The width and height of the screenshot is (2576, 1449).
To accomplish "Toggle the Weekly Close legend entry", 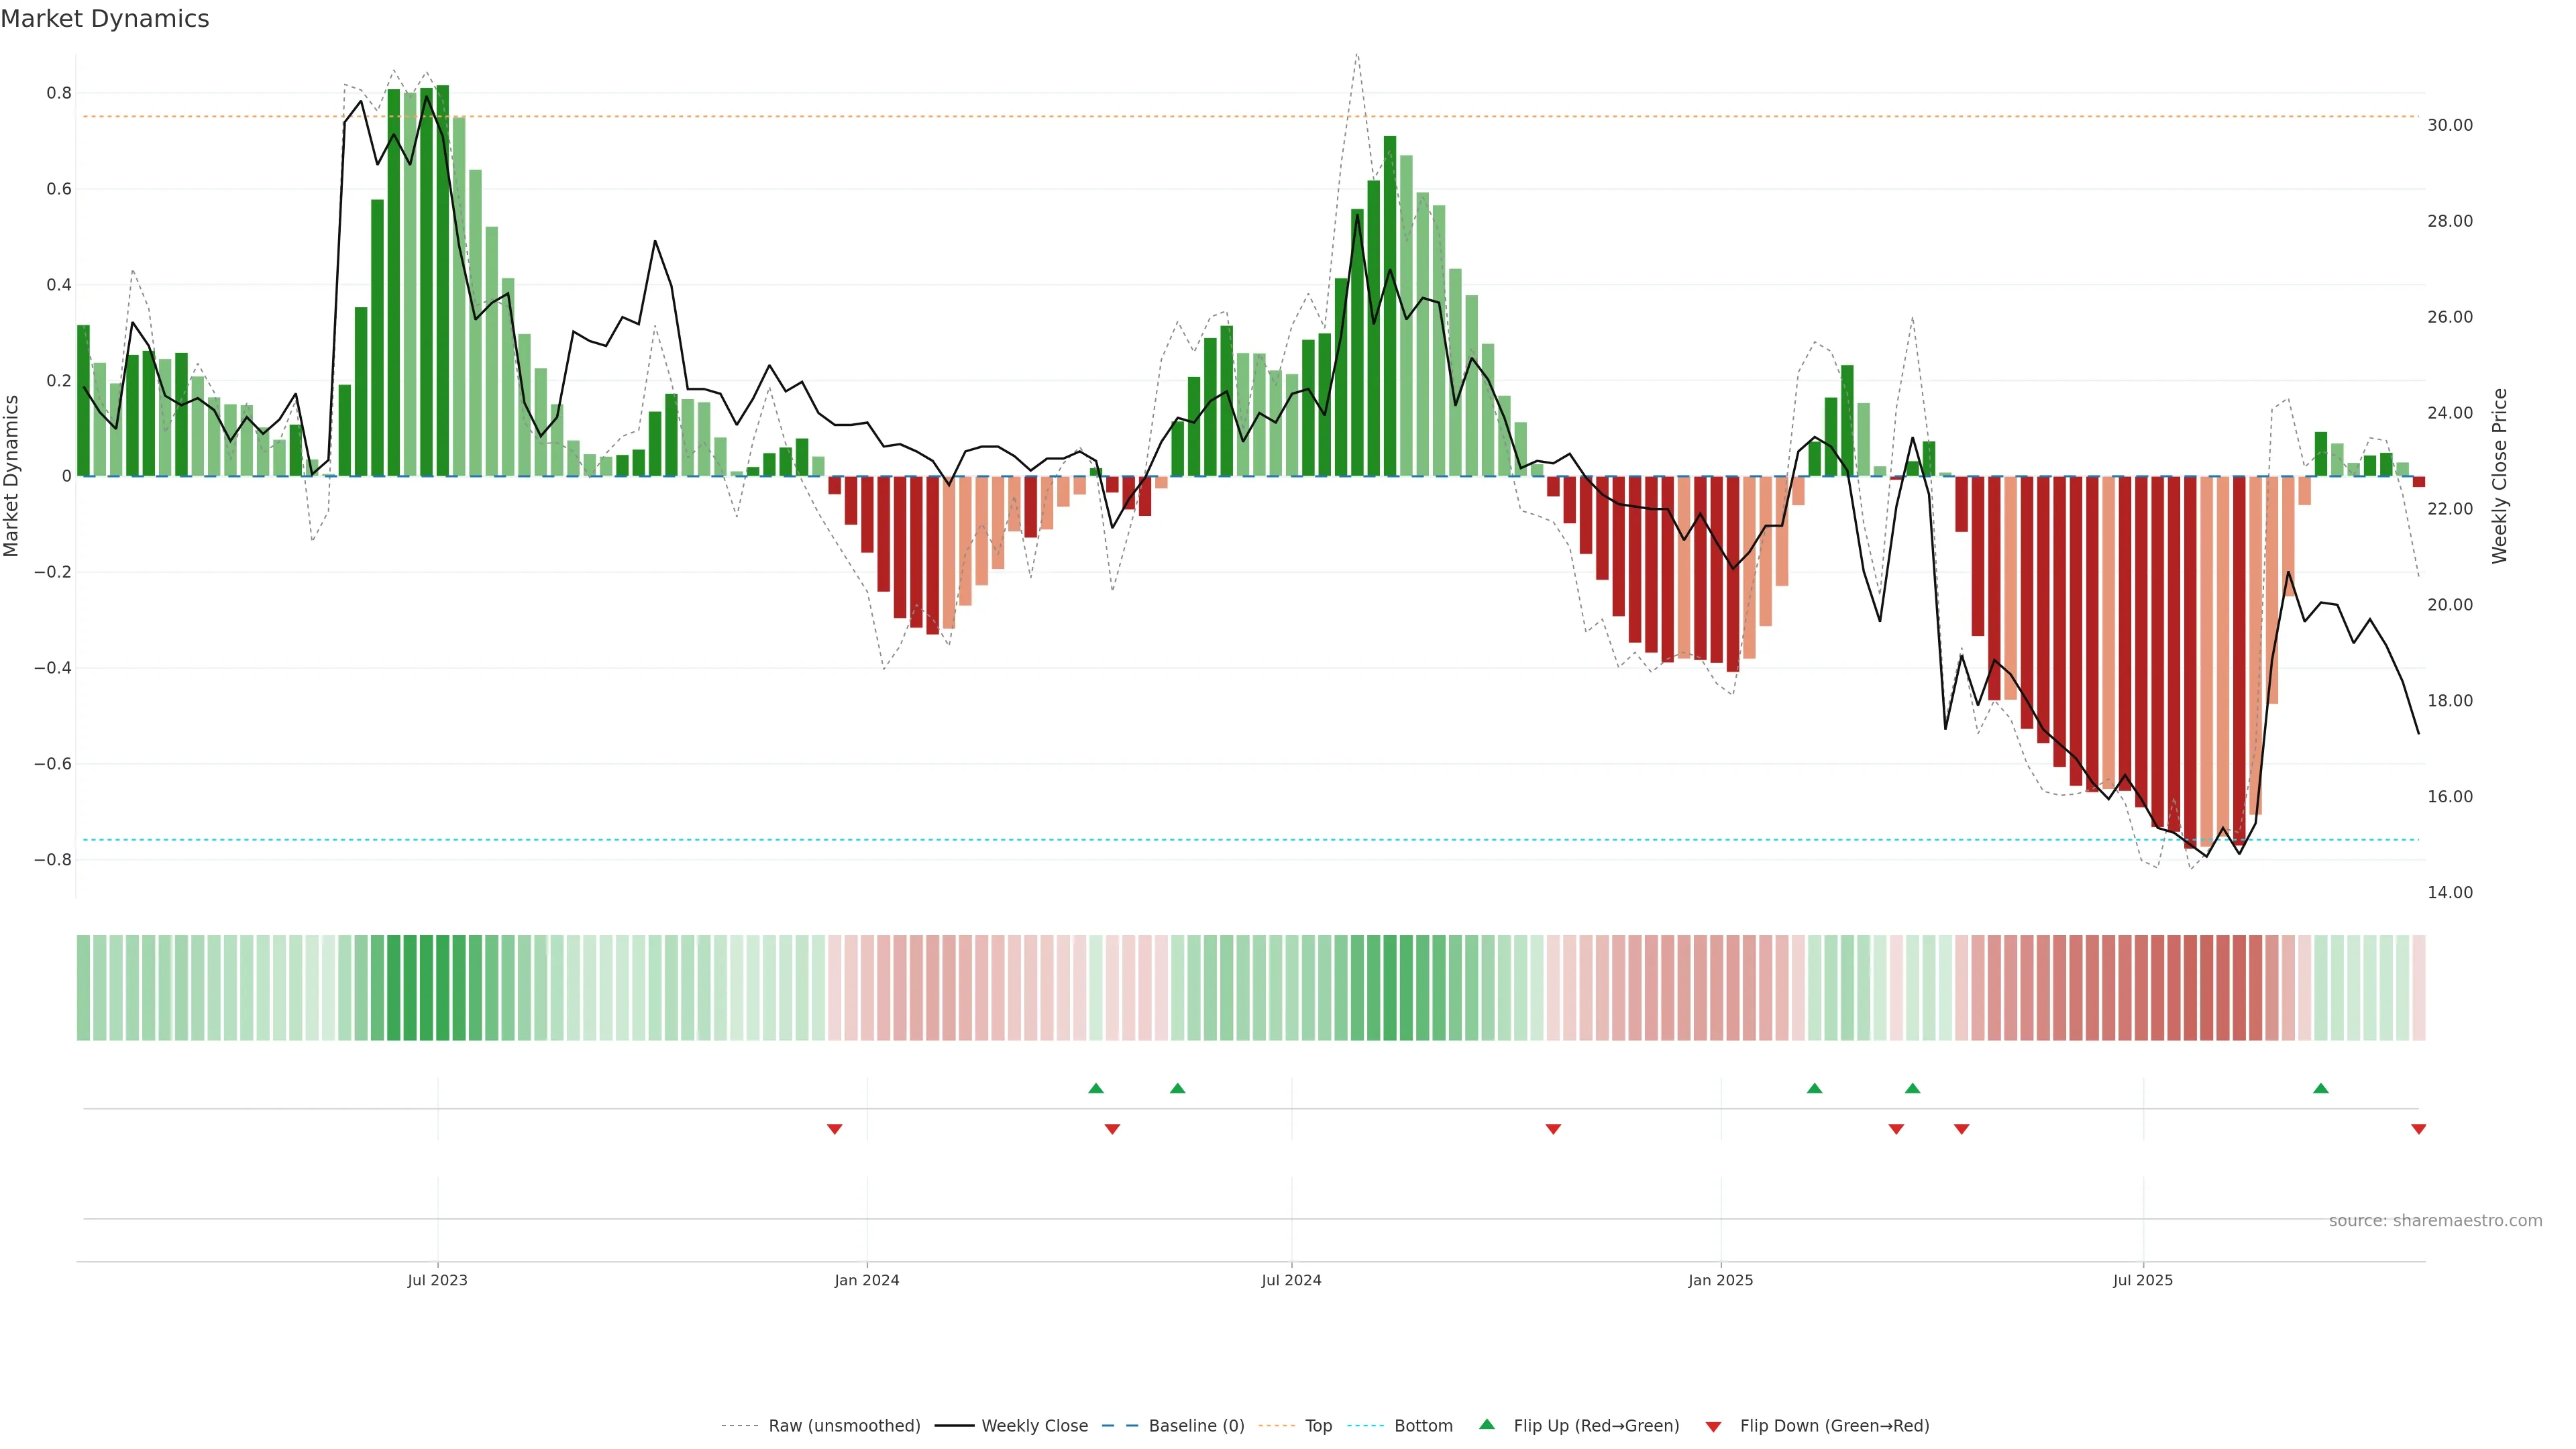I will (1034, 1426).
